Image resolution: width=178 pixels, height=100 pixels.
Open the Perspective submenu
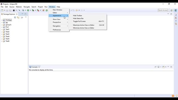click(59, 22)
